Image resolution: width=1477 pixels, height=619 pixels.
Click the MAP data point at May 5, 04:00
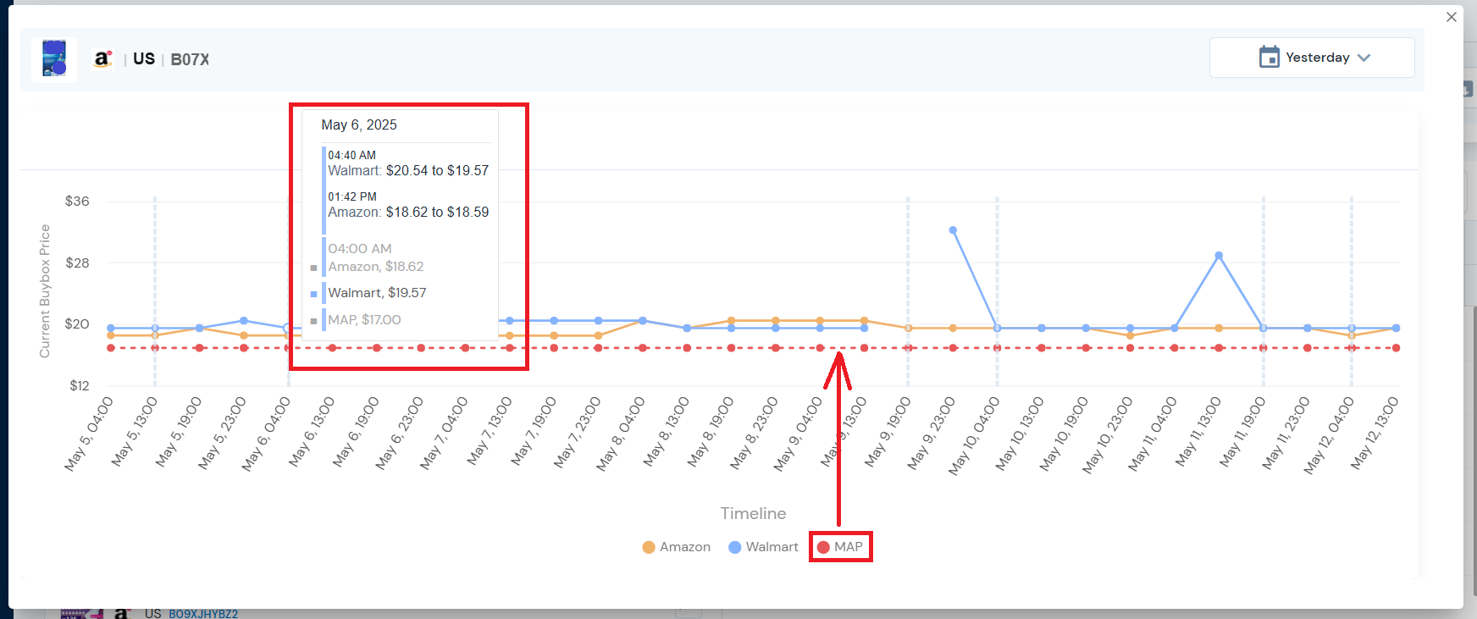111,348
